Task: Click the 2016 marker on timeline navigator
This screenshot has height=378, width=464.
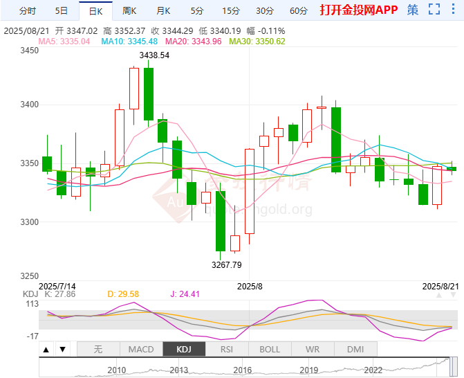Action: pyautogui.click(x=242, y=370)
